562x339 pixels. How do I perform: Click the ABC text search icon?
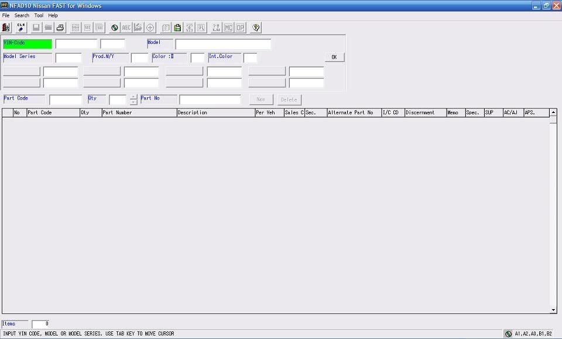tap(126, 28)
